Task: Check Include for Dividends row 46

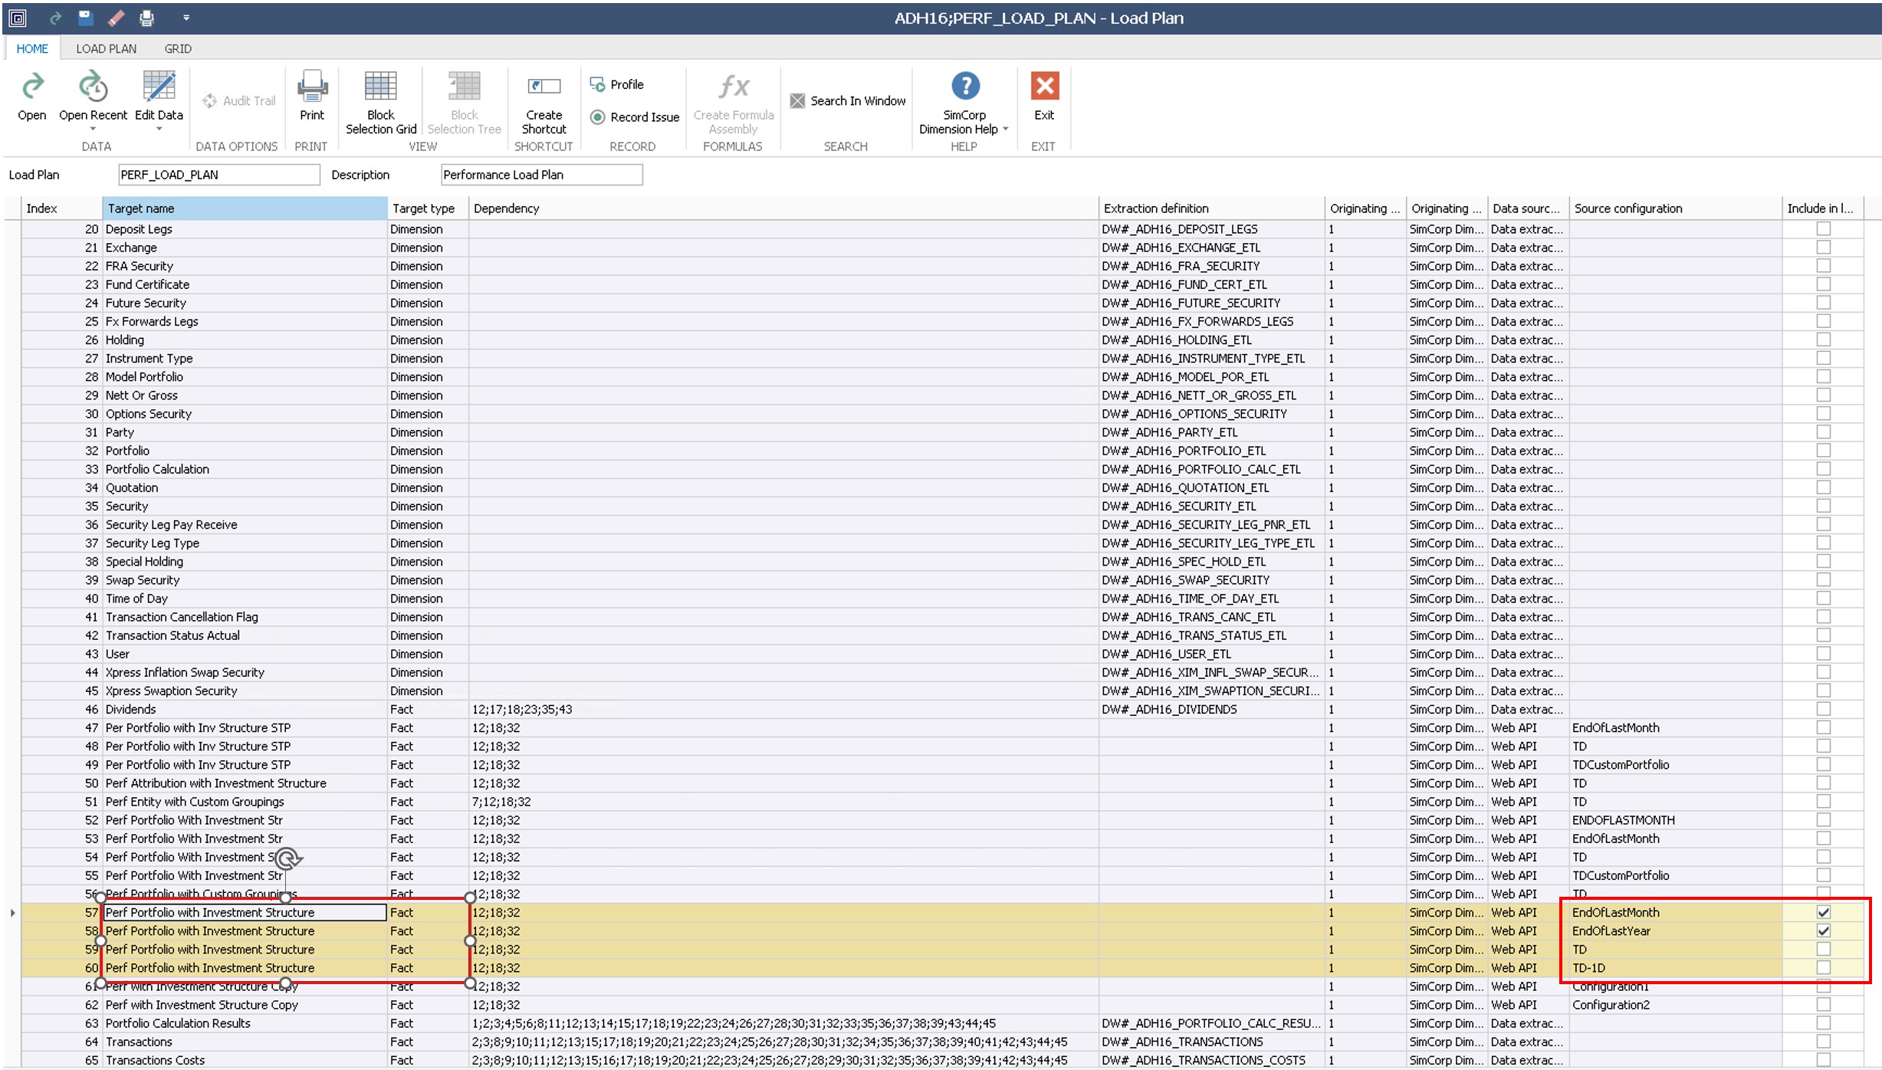Action: (1823, 709)
